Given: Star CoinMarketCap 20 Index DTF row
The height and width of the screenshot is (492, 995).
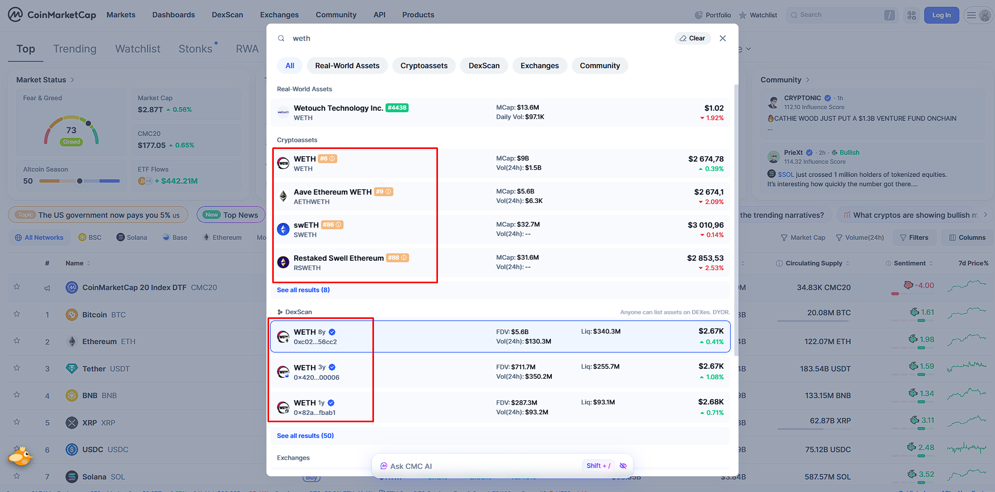Looking at the screenshot, I should [x=17, y=287].
